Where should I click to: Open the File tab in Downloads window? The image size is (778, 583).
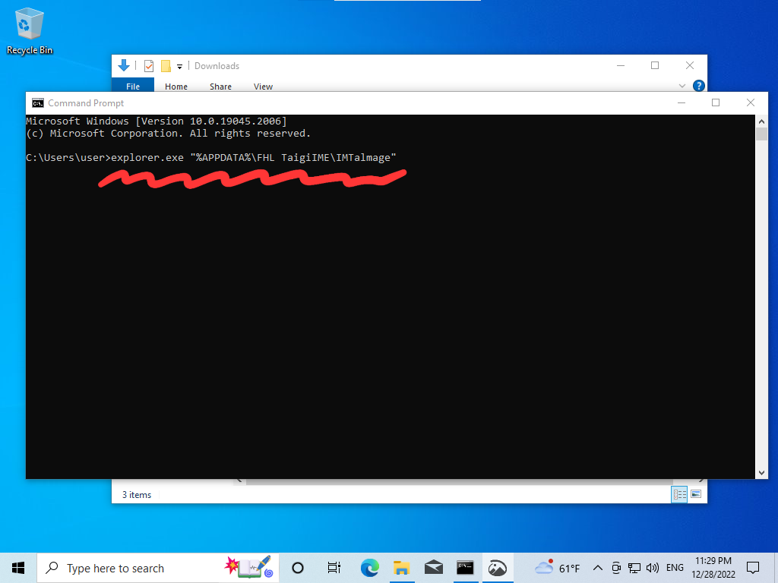pos(133,87)
